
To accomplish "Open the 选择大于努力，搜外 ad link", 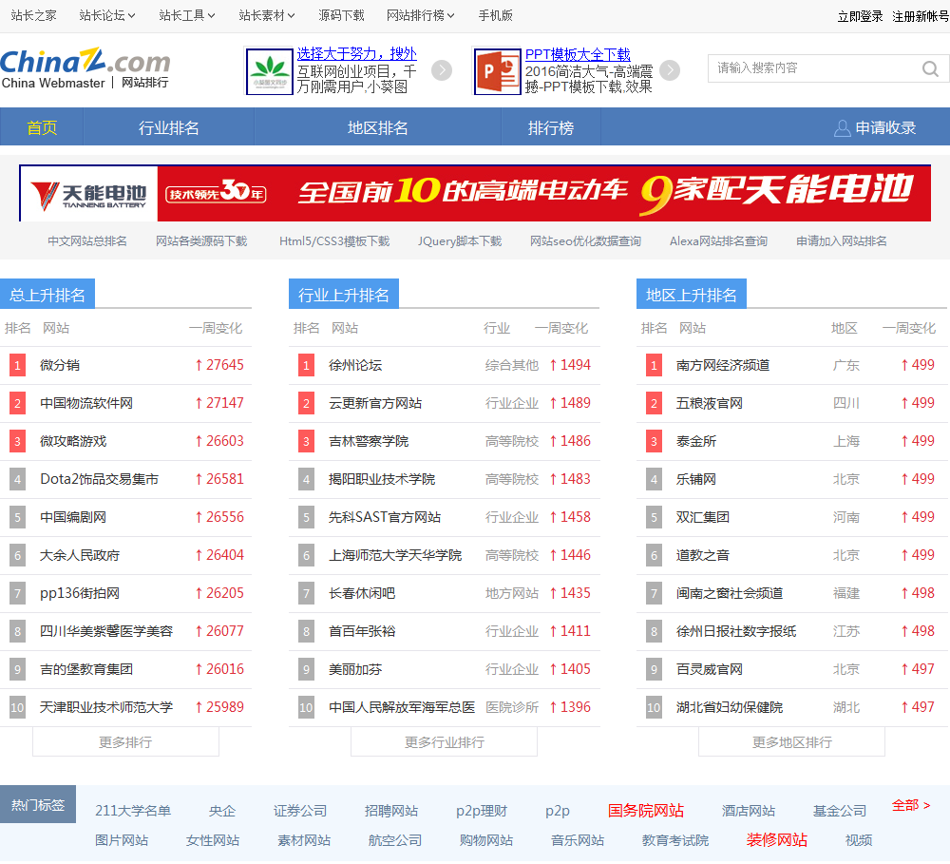I will 357,54.
